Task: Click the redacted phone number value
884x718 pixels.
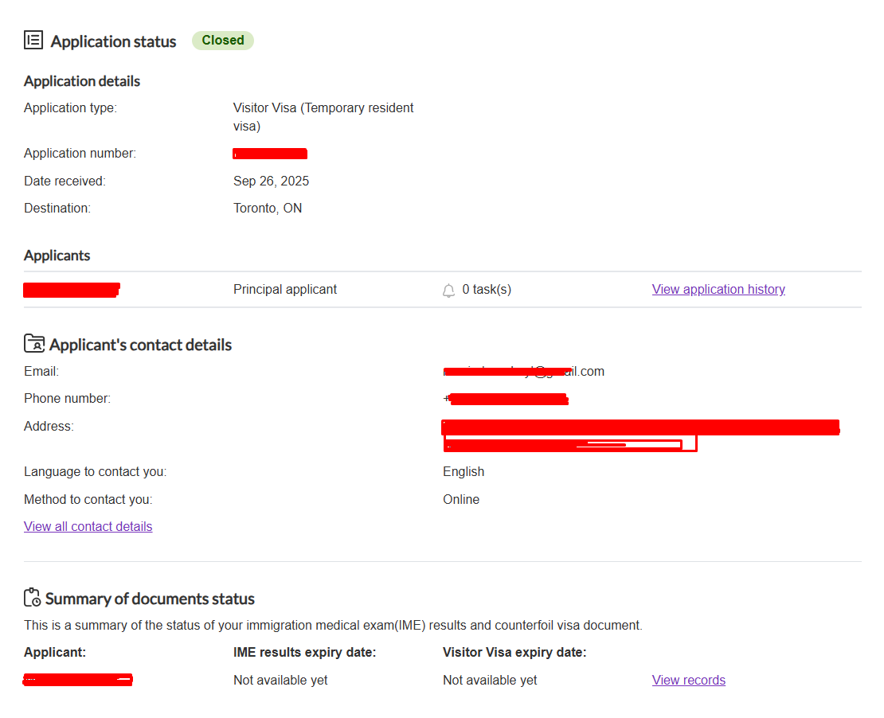Action: (x=506, y=399)
